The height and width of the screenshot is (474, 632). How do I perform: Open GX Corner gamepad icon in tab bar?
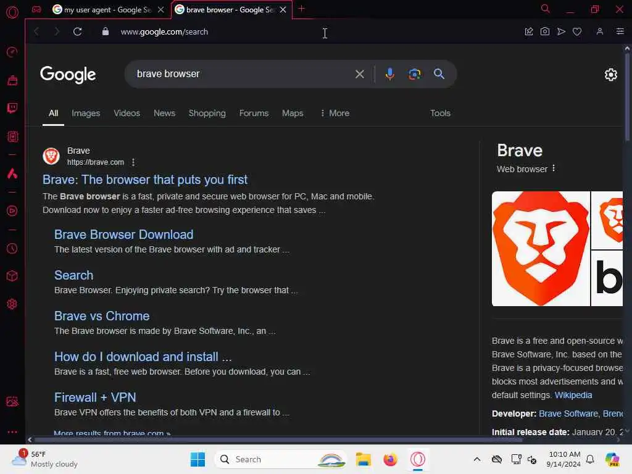coord(36,9)
